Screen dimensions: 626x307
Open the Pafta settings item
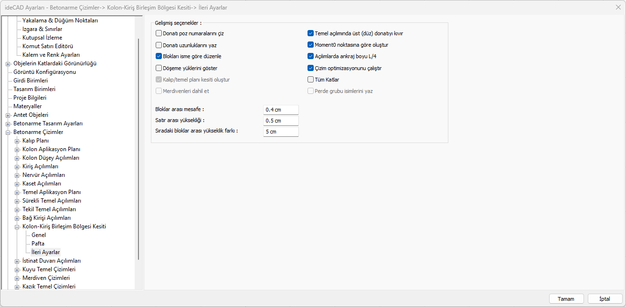pyautogui.click(x=38, y=244)
